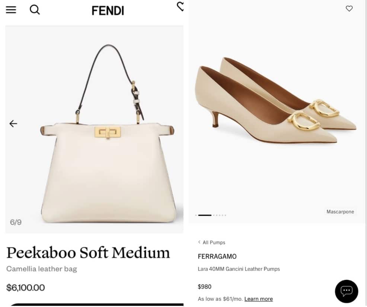
Task: Jump to the last carousel dot
Action: click(x=225, y=215)
